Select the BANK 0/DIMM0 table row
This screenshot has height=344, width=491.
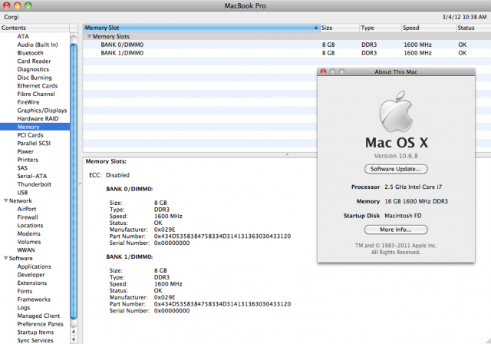coord(287,45)
